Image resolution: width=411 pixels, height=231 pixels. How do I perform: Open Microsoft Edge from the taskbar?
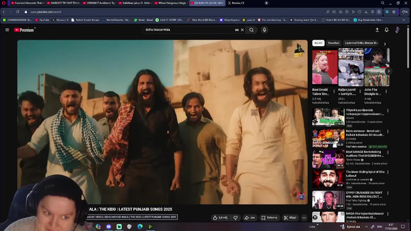pos(140,227)
